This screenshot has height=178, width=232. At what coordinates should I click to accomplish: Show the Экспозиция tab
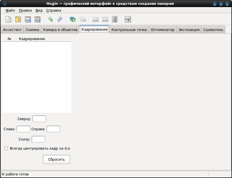point(189,30)
